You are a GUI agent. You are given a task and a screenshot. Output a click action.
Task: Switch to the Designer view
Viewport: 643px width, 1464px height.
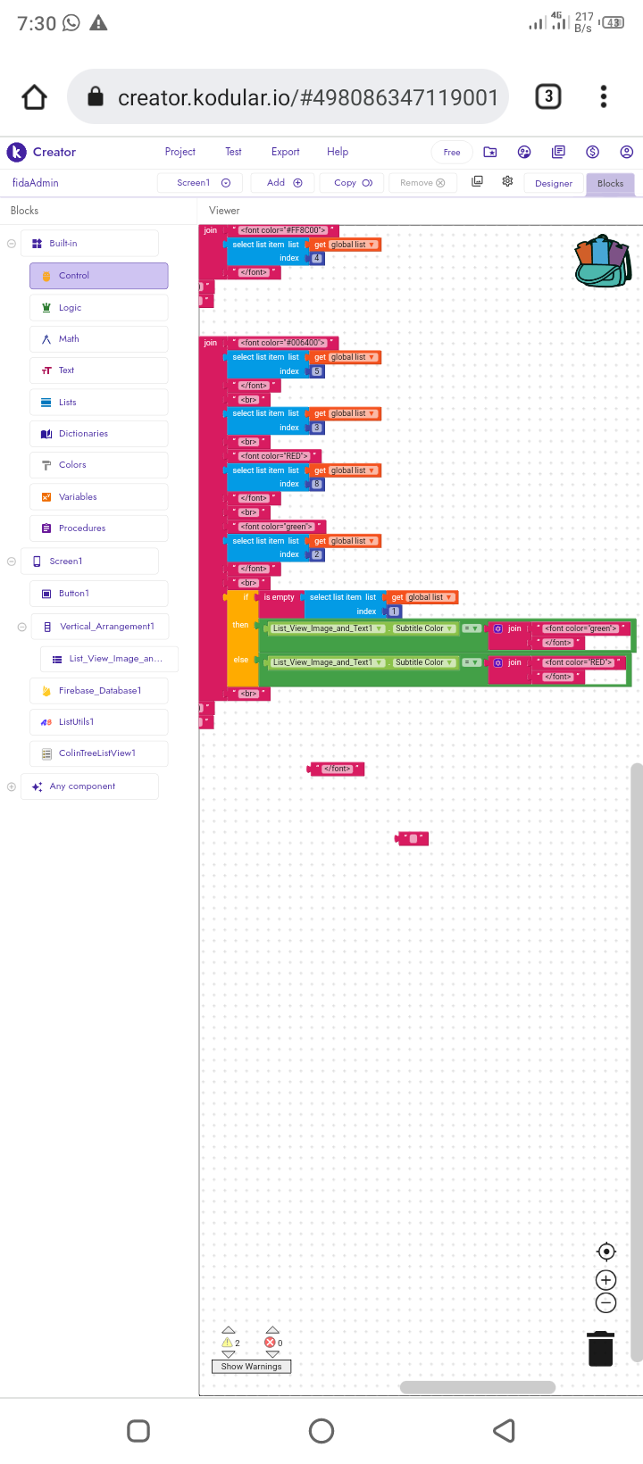(554, 184)
